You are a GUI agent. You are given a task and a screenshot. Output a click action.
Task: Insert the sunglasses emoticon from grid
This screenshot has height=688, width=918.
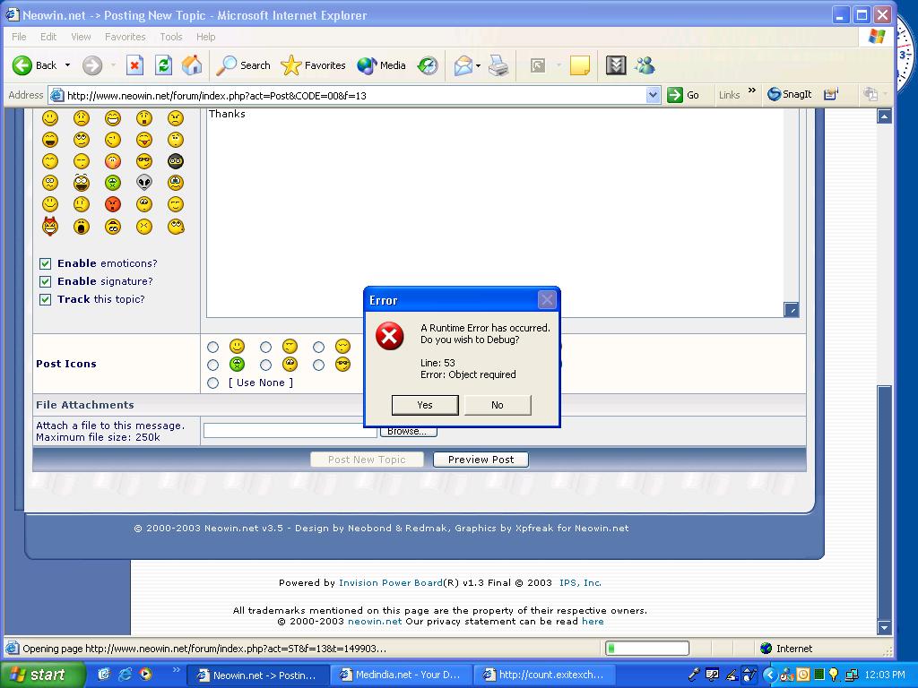(x=144, y=161)
